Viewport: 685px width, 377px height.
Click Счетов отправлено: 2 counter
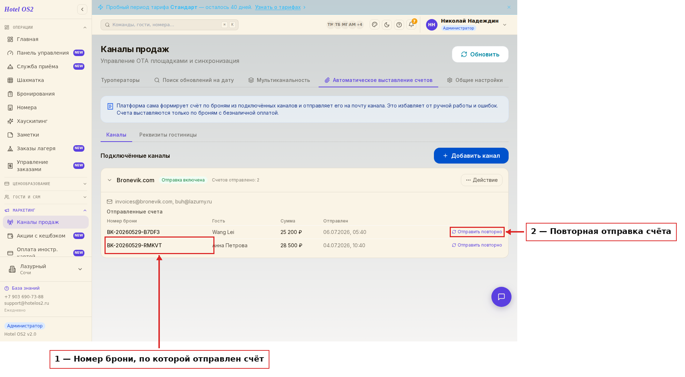(x=236, y=180)
